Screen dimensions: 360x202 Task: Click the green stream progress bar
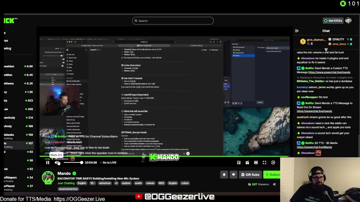click(x=164, y=156)
